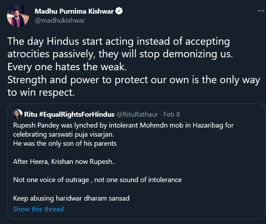Screen dimensions: 266x224
Task: Open Madhu Purnima Kishwar's profile avatar
Action: pyautogui.click(x=18, y=16)
